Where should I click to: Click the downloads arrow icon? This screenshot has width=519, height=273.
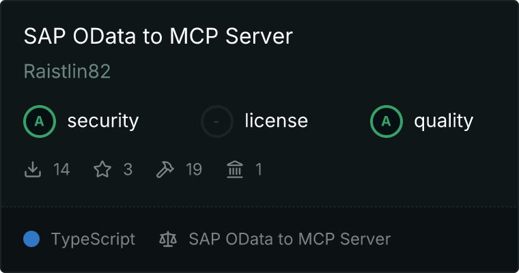pyautogui.click(x=33, y=169)
